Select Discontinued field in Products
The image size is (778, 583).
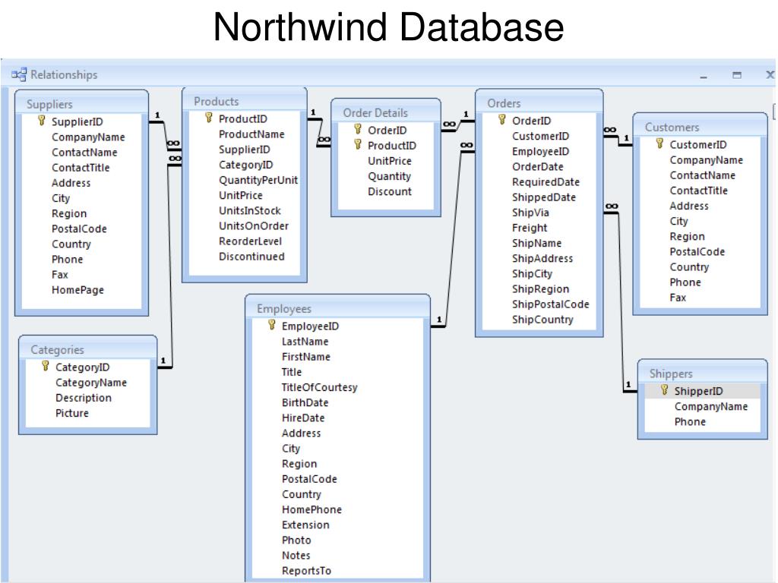point(251,257)
